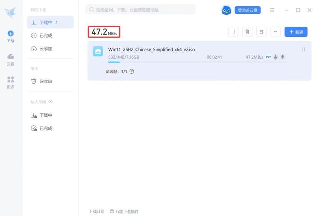Open the Xunlei bird logo
Image resolution: width=319 pixels, height=216 pixels.
11,13
